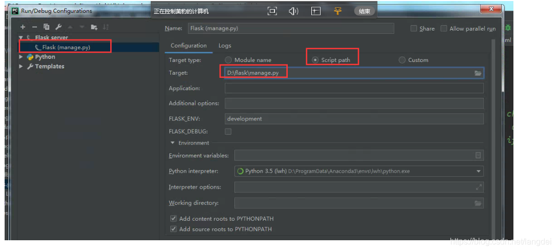The height and width of the screenshot is (251, 556).
Task: Move configuration up arrow
Action: click(x=70, y=27)
